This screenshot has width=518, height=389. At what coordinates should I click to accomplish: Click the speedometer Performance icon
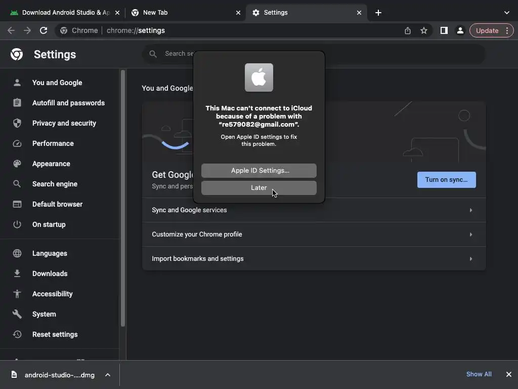click(x=17, y=143)
